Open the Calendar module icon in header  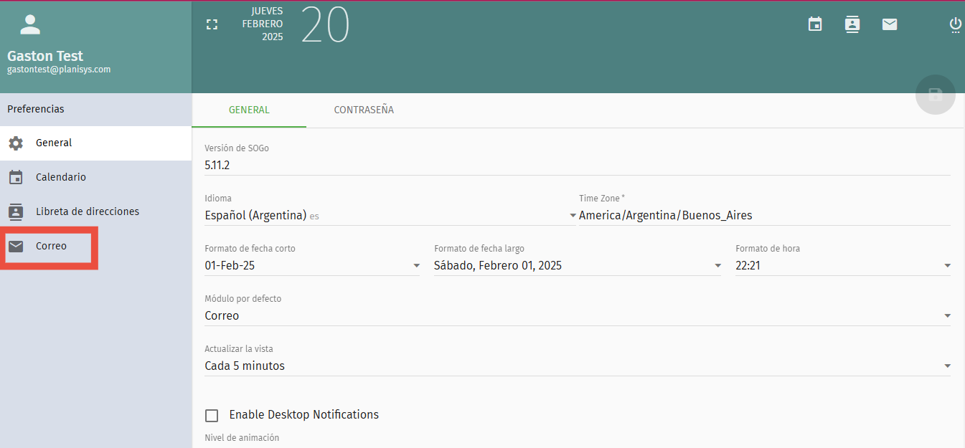[x=815, y=24]
